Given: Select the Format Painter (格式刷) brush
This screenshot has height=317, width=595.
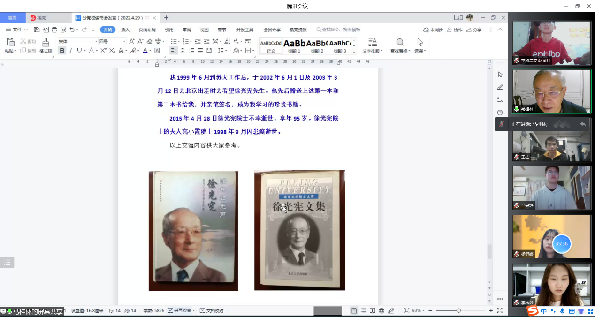Looking at the screenshot, I should click(46, 42).
